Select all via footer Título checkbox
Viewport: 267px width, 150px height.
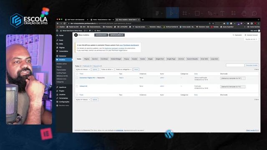pos(77,95)
